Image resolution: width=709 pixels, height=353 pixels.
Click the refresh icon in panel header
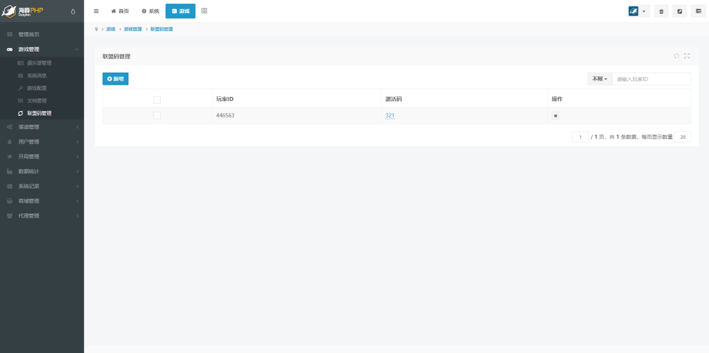tap(676, 56)
